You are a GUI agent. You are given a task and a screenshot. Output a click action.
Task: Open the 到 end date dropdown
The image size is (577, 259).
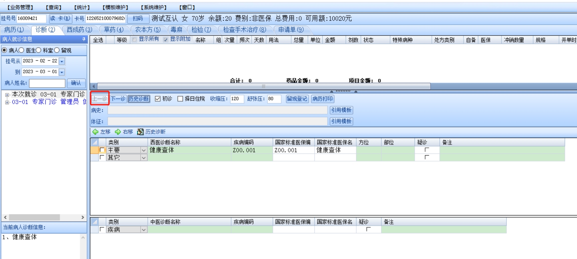(62, 72)
